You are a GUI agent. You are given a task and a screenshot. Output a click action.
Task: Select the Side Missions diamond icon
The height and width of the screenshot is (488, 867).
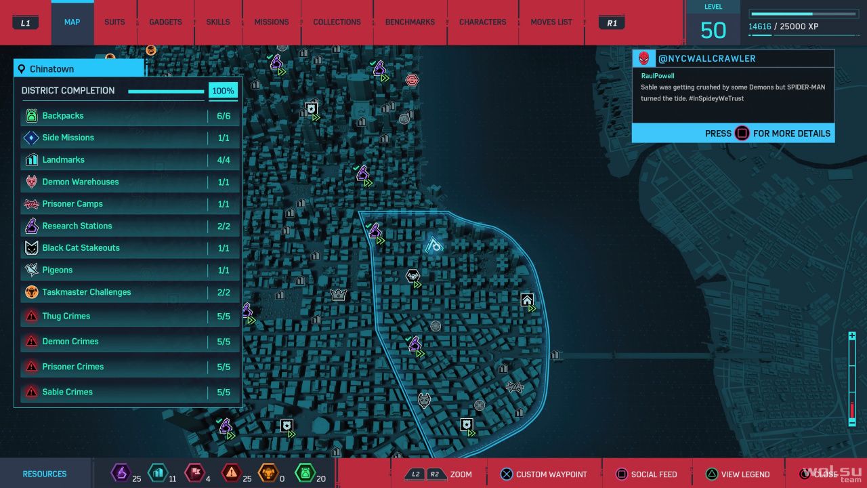pos(31,138)
